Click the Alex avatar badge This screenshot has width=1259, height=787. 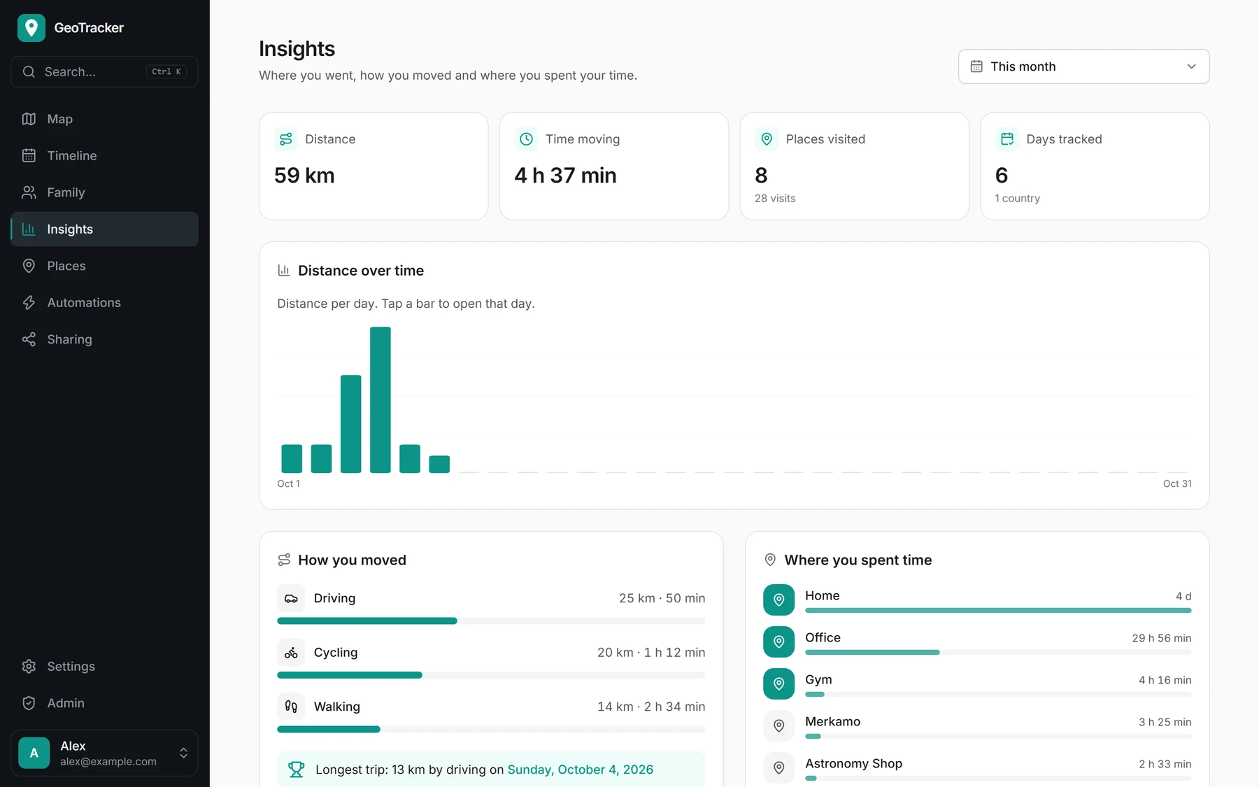[34, 753]
